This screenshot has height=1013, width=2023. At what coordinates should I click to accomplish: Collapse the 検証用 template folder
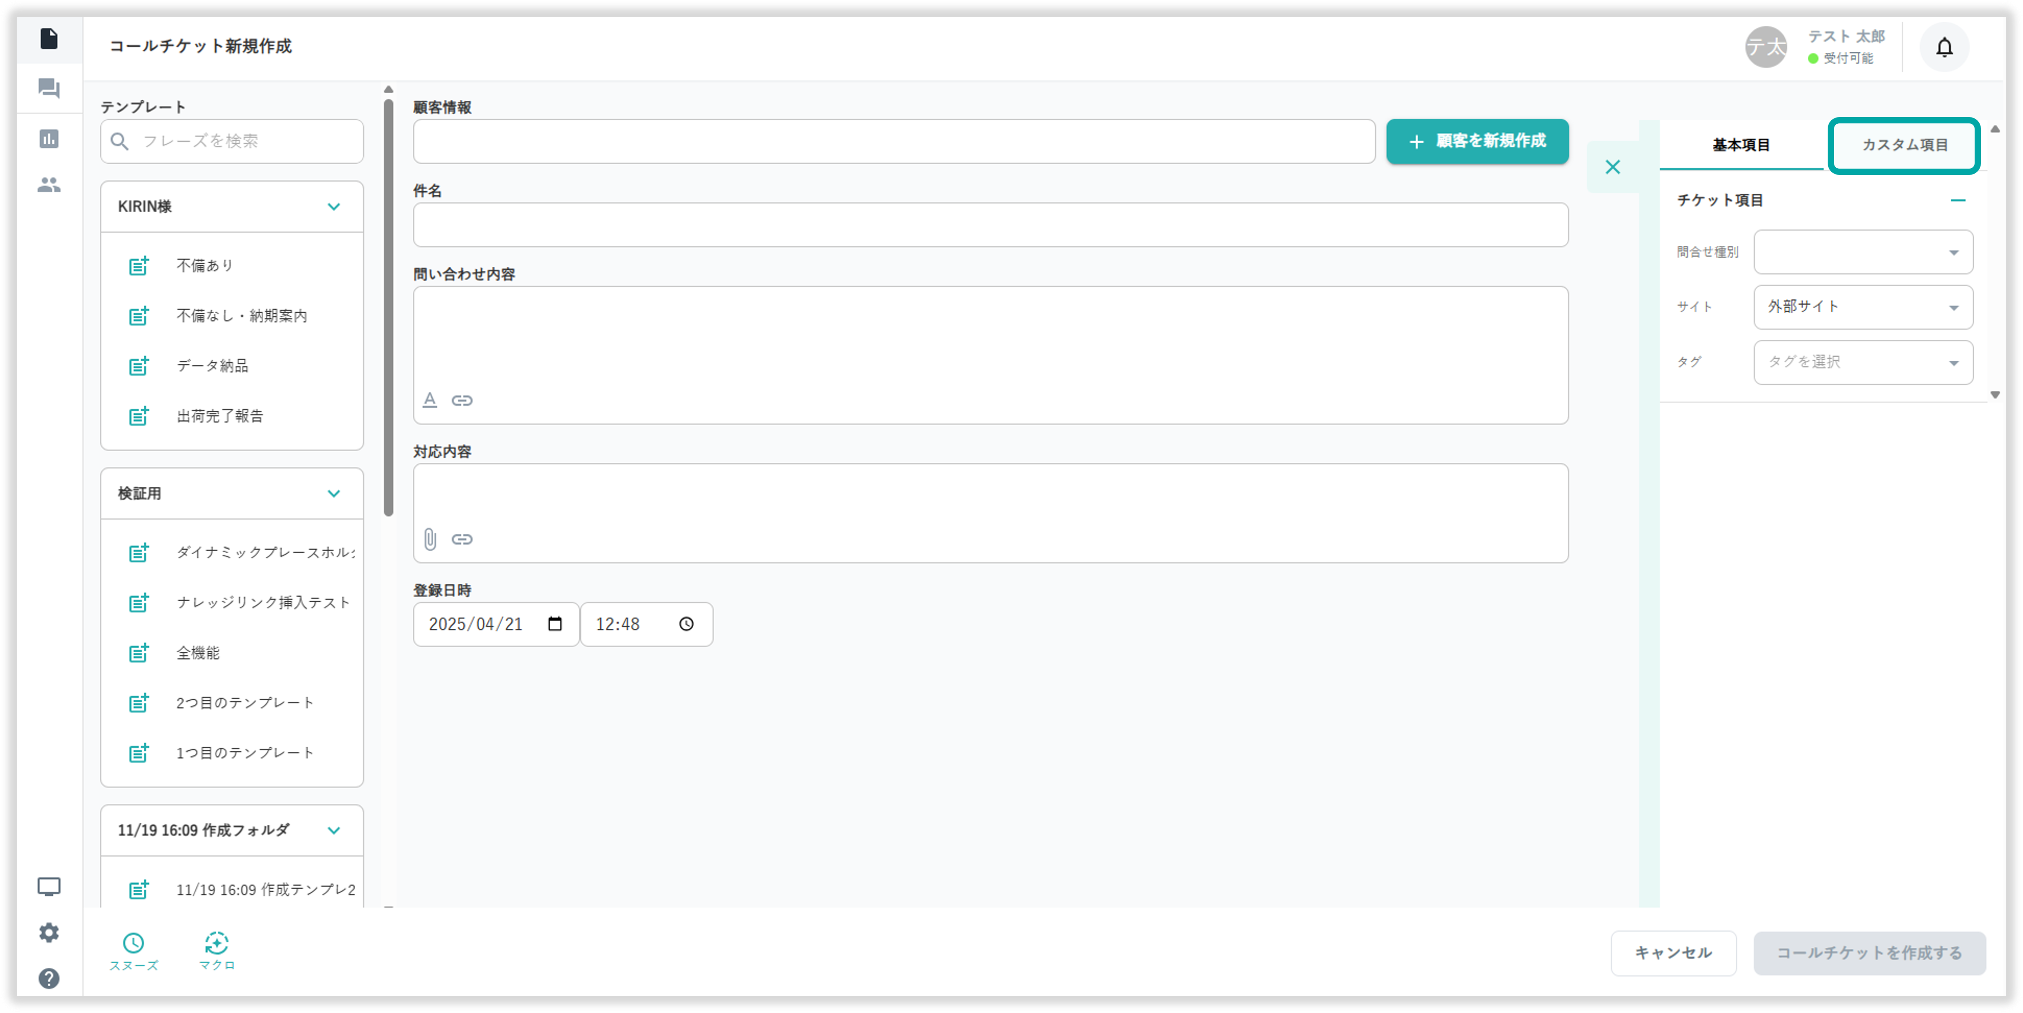[x=334, y=494]
